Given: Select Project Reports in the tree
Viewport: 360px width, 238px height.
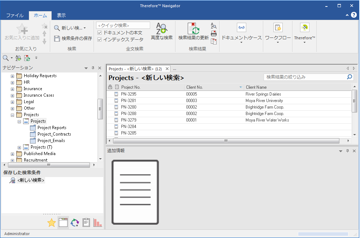Looking at the screenshot, I should tap(52, 128).
